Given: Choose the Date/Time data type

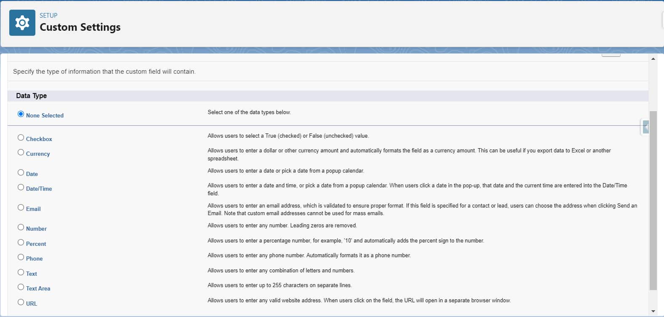Looking at the screenshot, I should click(x=21, y=187).
